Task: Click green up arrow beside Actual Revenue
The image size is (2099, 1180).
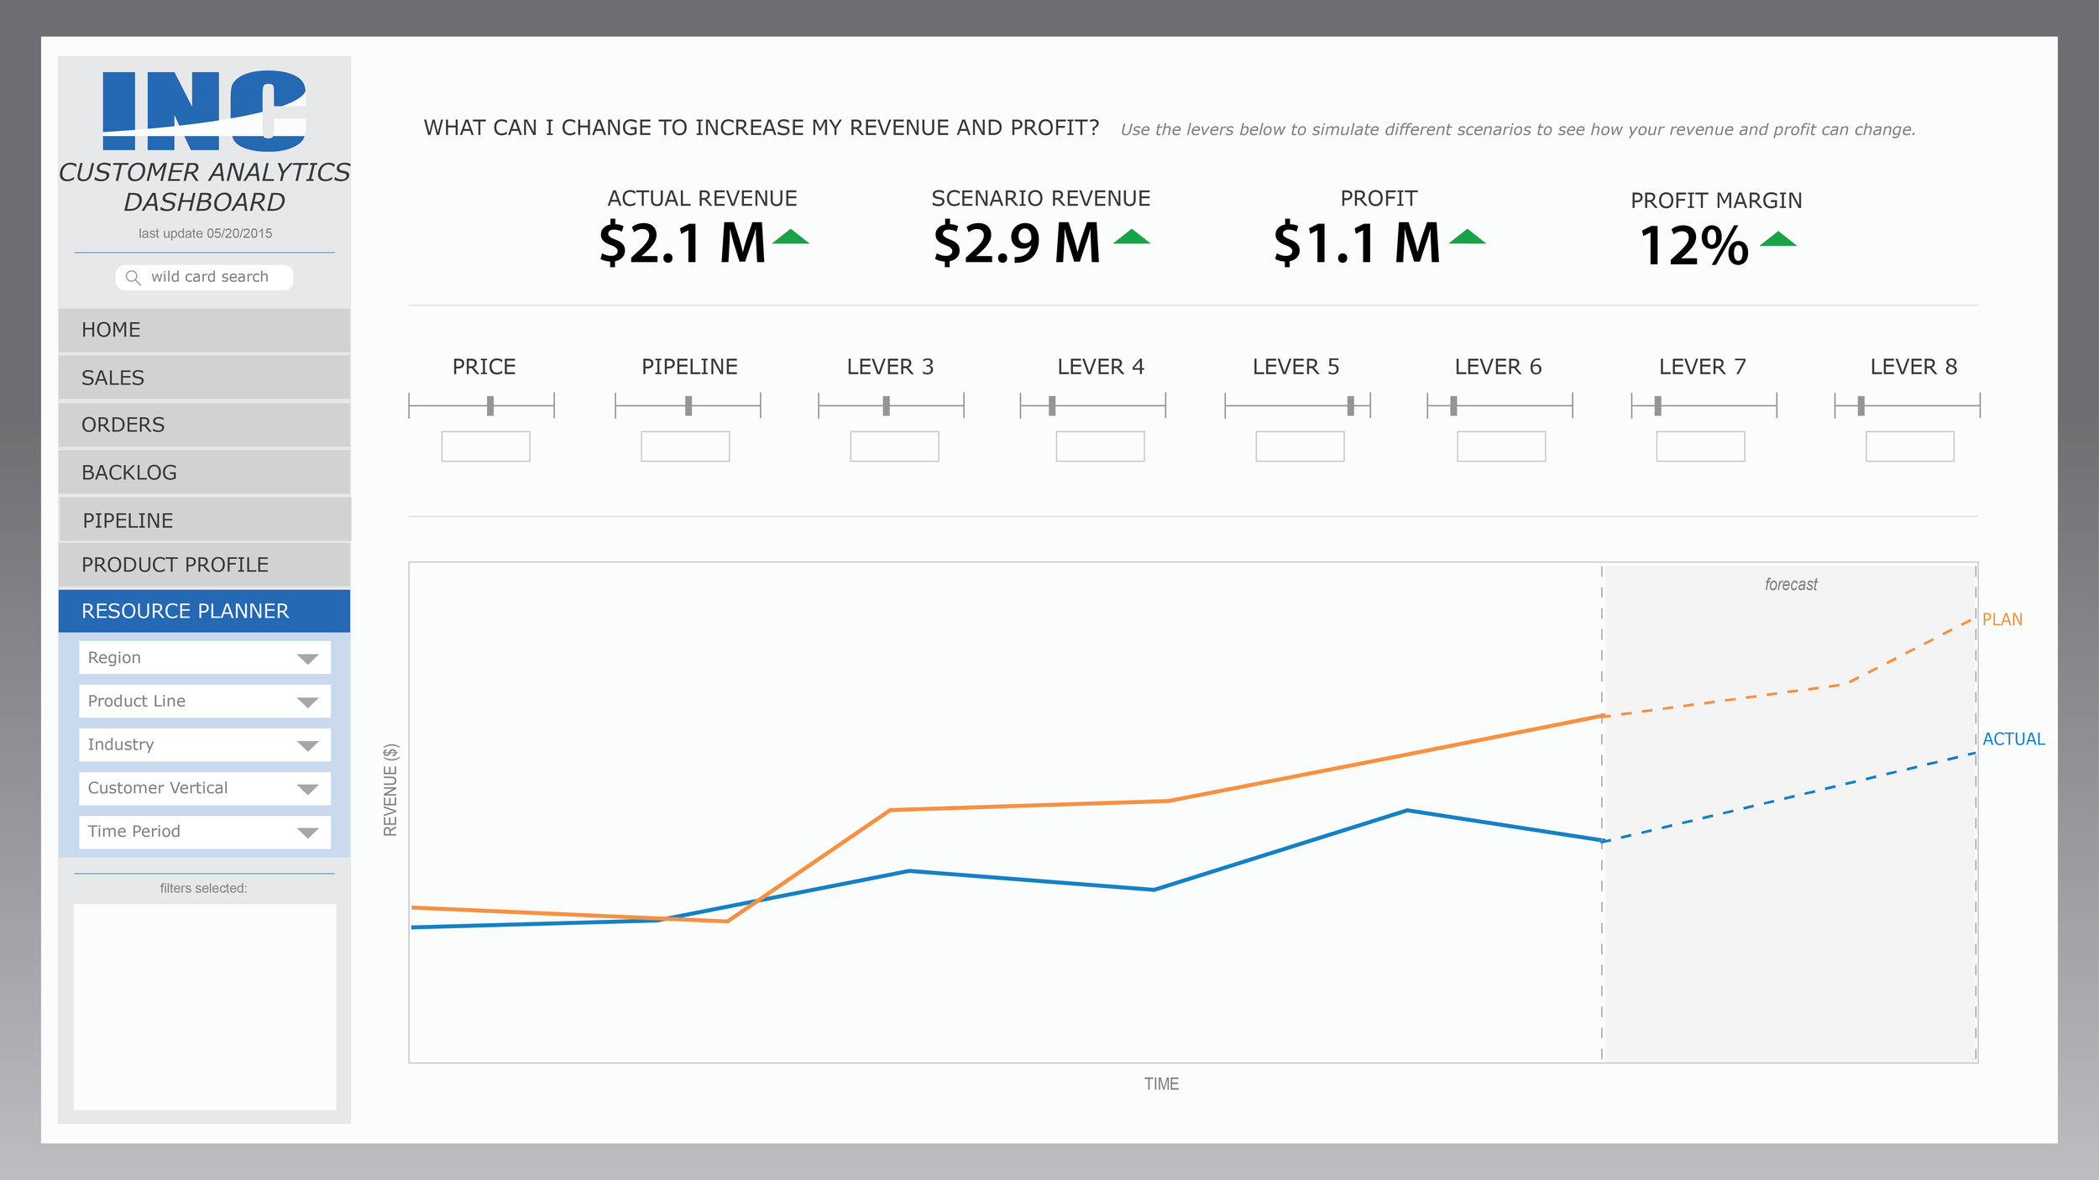Action: point(790,237)
